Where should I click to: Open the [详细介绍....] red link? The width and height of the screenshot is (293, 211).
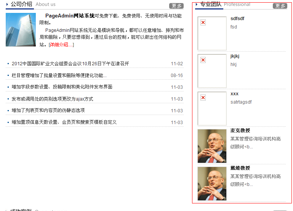point(61,45)
